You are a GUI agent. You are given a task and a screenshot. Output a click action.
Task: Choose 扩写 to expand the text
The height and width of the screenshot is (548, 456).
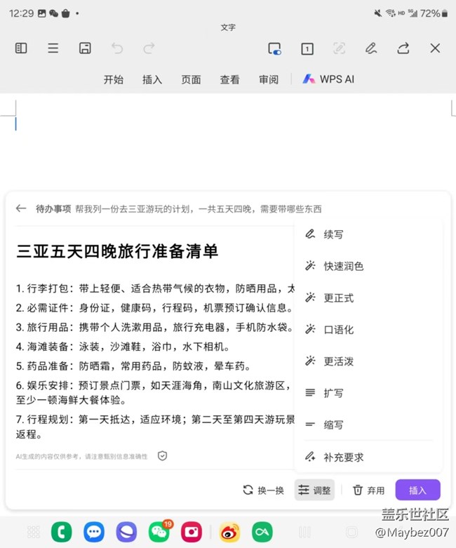(368, 393)
